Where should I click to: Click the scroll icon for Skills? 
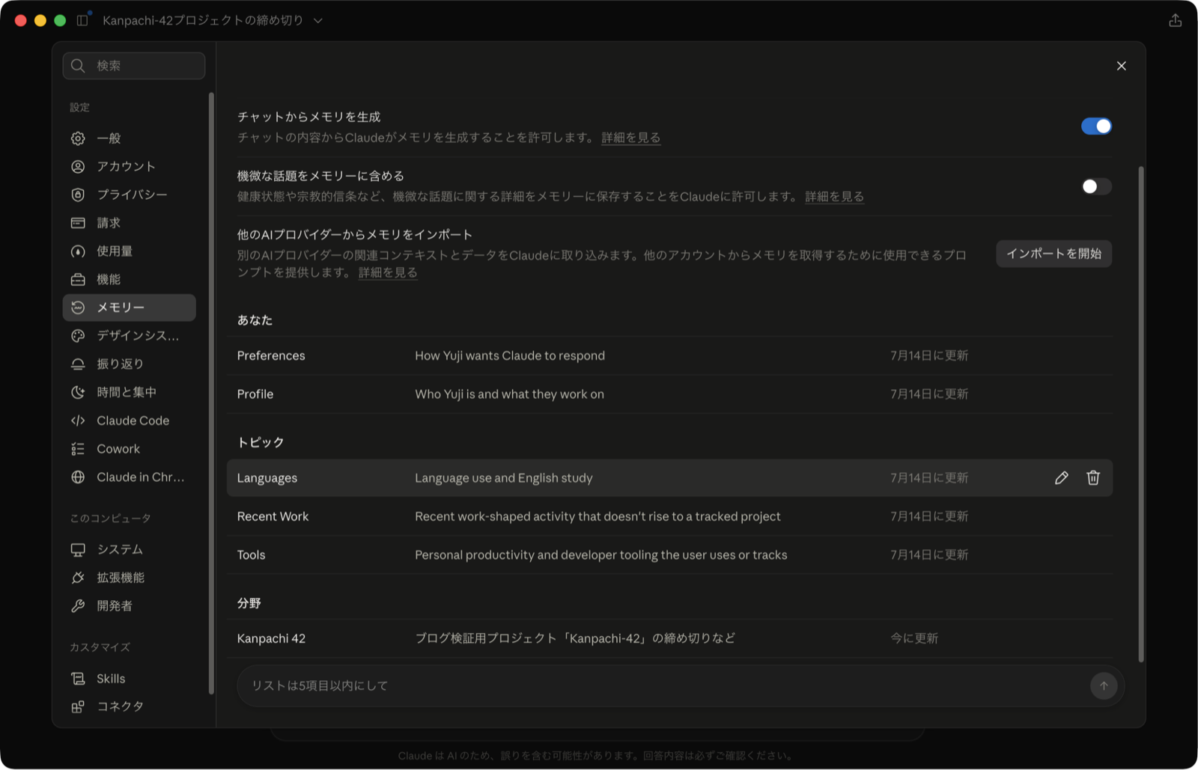78,679
